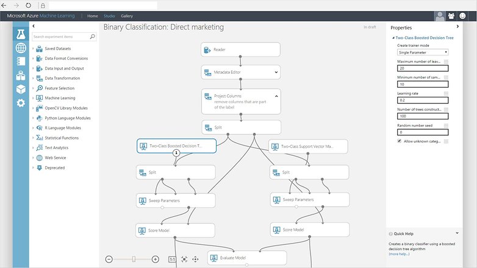Click options menu beside Learning rate
The height and width of the screenshot is (268, 477).
point(446,93)
